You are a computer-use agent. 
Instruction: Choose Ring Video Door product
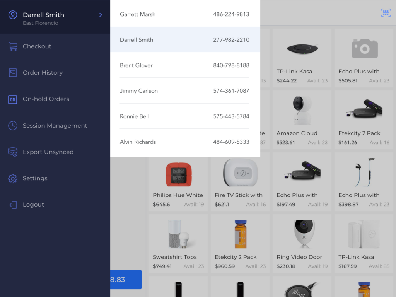[x=302, y=244]
